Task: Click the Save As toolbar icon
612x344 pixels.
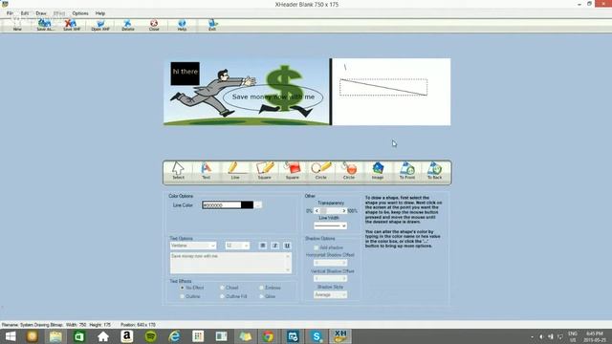Action: (x=45, y=26)
